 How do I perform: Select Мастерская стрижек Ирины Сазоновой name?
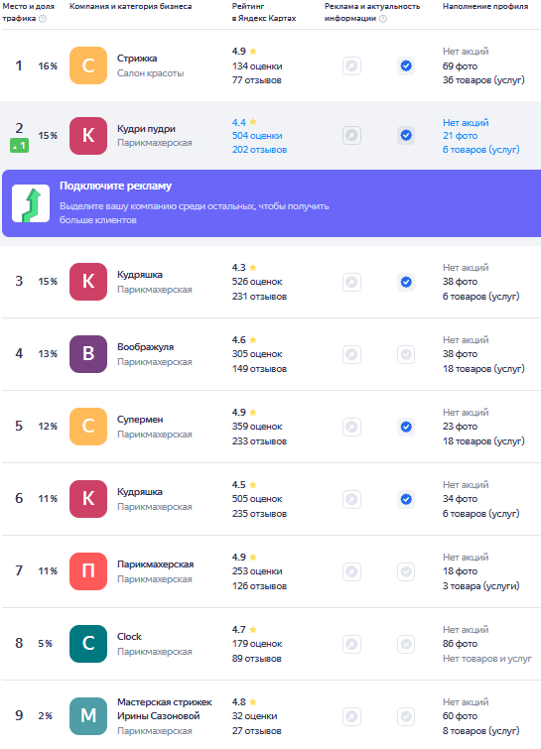click(165, 709)
